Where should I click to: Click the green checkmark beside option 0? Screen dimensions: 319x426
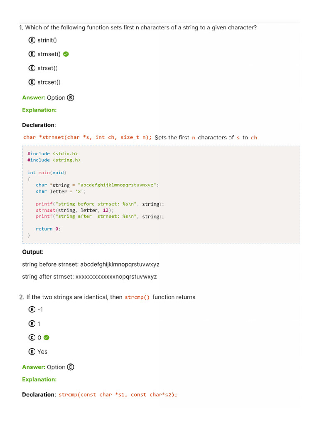point(47,337)
